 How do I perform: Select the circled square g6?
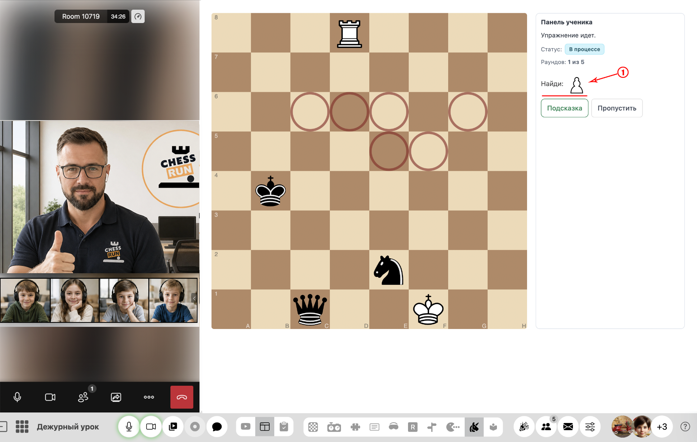pyautogui.click(x=468, y=112)
